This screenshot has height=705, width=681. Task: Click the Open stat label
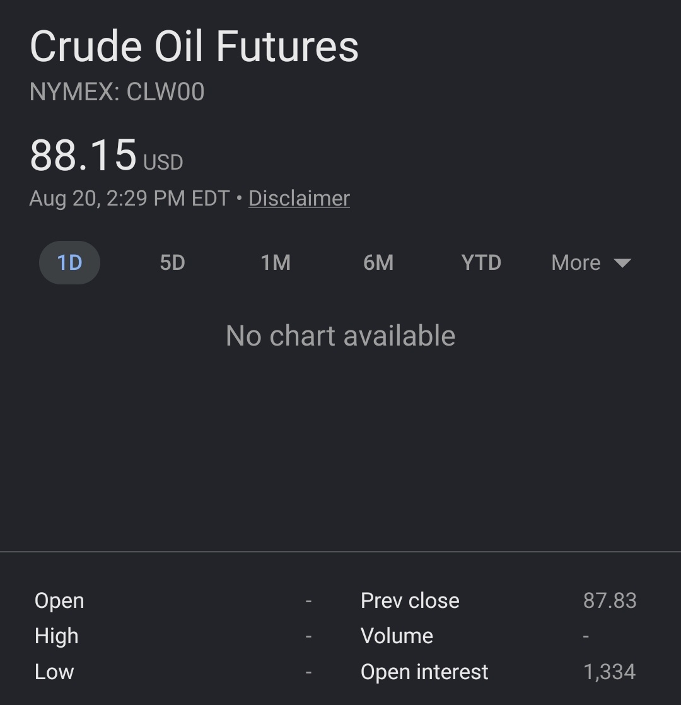pyautogui.click(x=59, y=602)
